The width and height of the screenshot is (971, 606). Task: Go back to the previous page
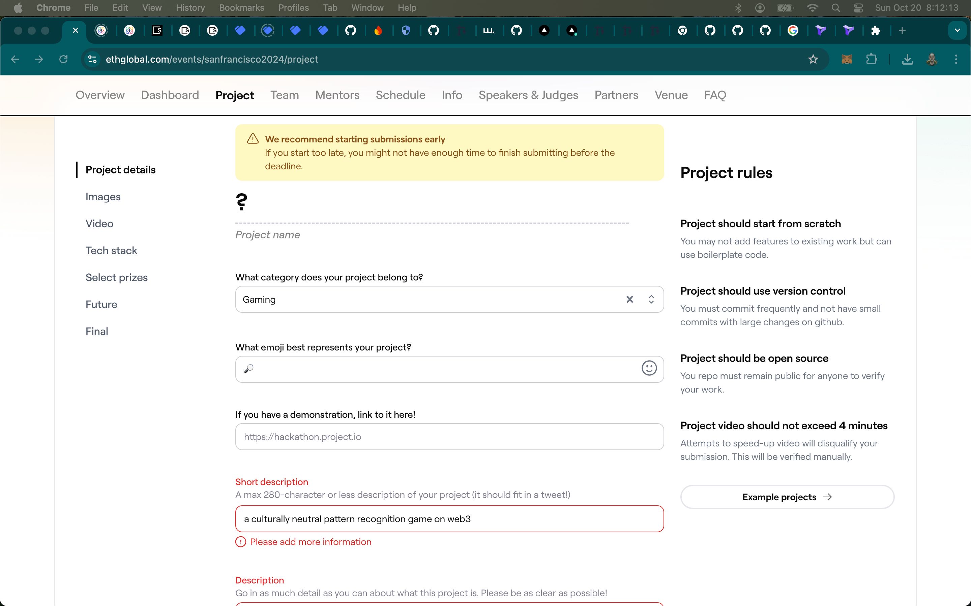point(15,59)
